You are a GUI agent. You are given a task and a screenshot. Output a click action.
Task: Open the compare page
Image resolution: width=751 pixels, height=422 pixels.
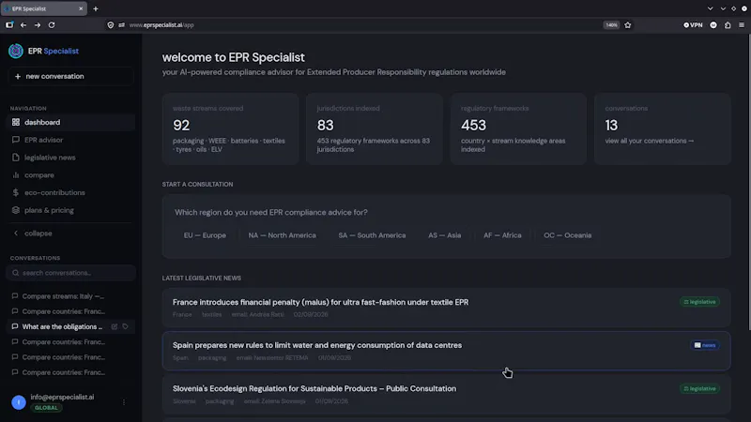tap(70, 175)
